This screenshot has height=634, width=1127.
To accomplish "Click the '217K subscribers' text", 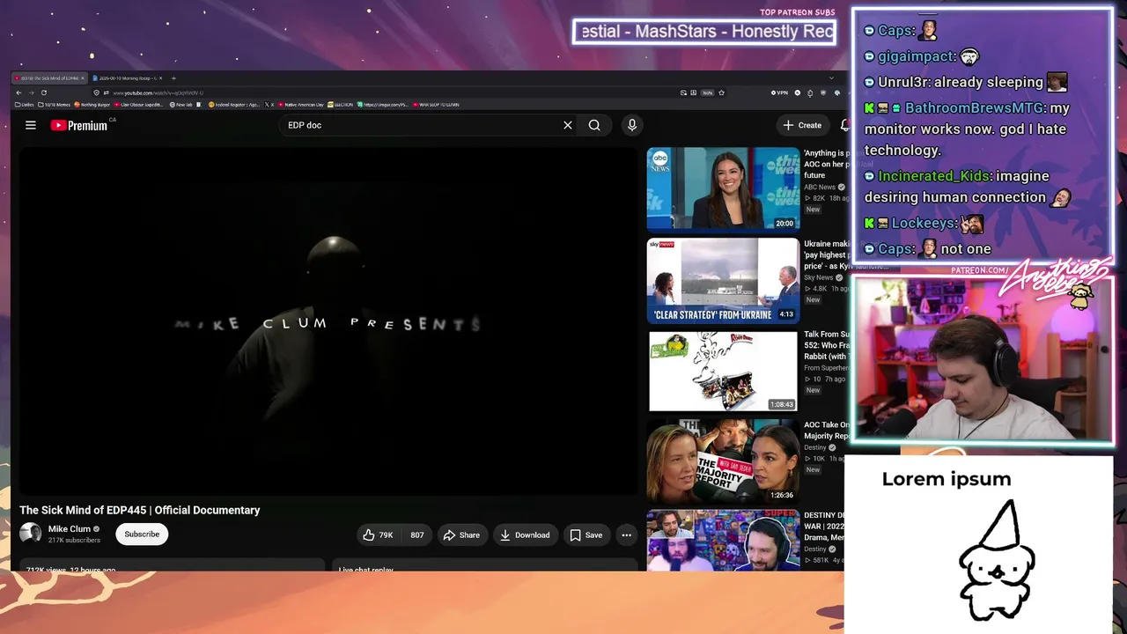I will [74, 540].
